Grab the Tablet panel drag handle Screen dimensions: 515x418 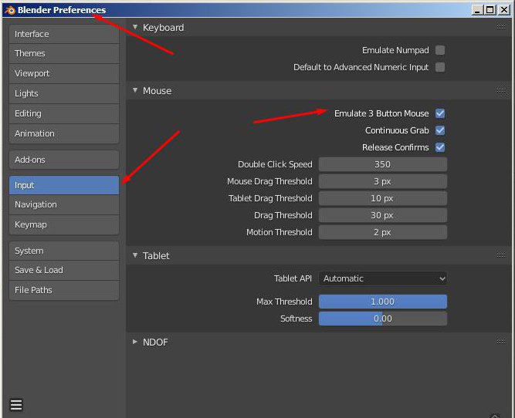click(501, 255)
